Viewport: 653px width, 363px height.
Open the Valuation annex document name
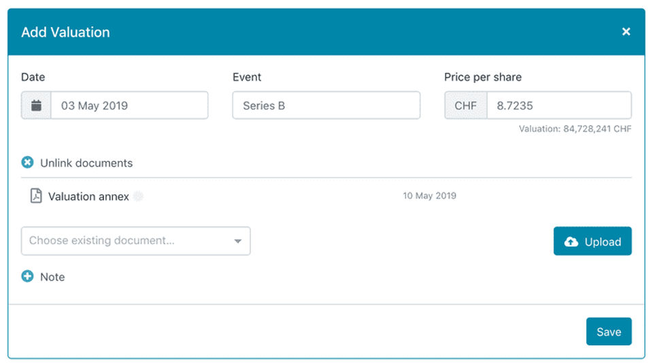click(88, 196)
